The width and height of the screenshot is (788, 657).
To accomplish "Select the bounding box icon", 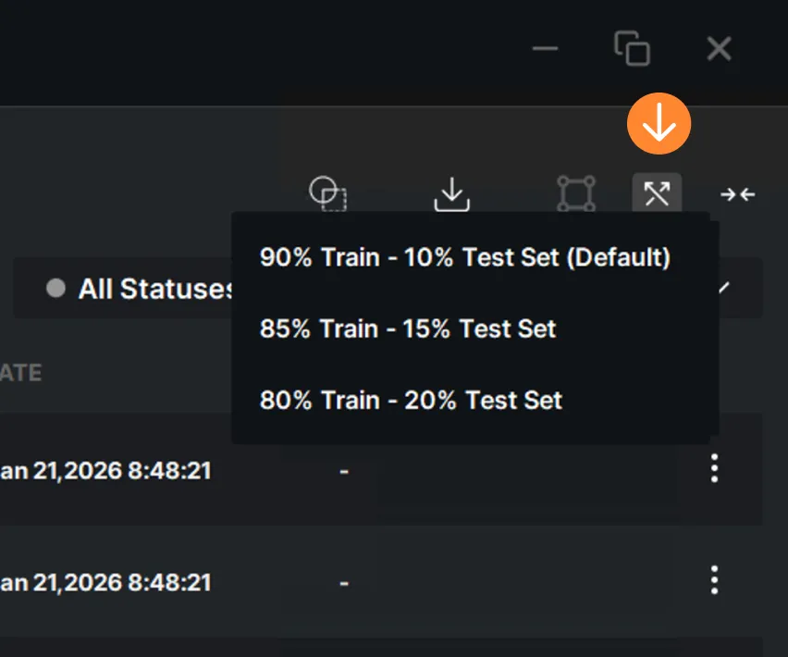I will tap(576, 193).
